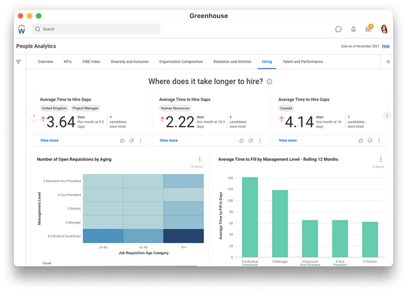
Task: Open the user profile avatar
Action: (384, 29)
